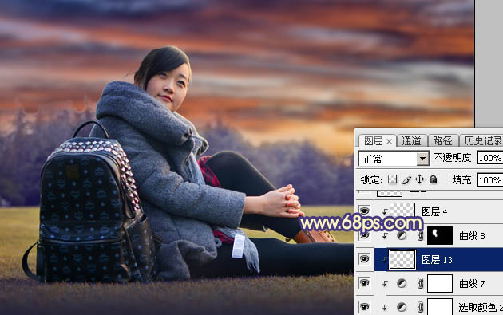Select the 图层 13 layer thumbnail
Viewport: 503px width, 315px height.
pos(402,259)
